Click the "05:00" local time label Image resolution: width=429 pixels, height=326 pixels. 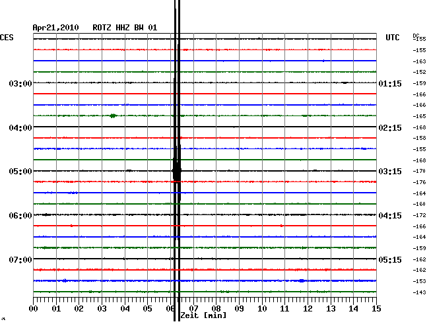point(20,172)
